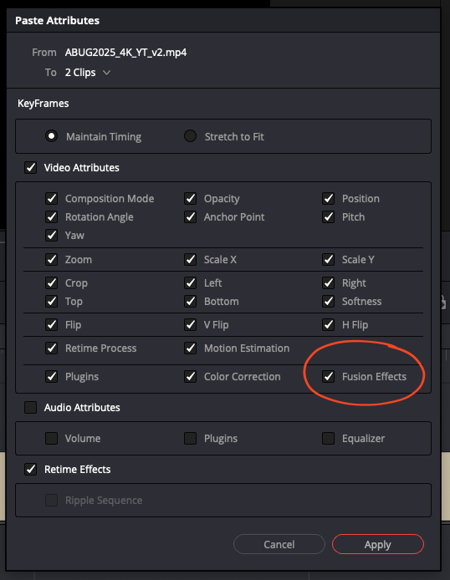Open the '2 Clips' destination dropdown

point(88,73)
